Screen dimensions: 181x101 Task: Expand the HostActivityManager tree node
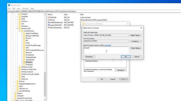point(22,45)
